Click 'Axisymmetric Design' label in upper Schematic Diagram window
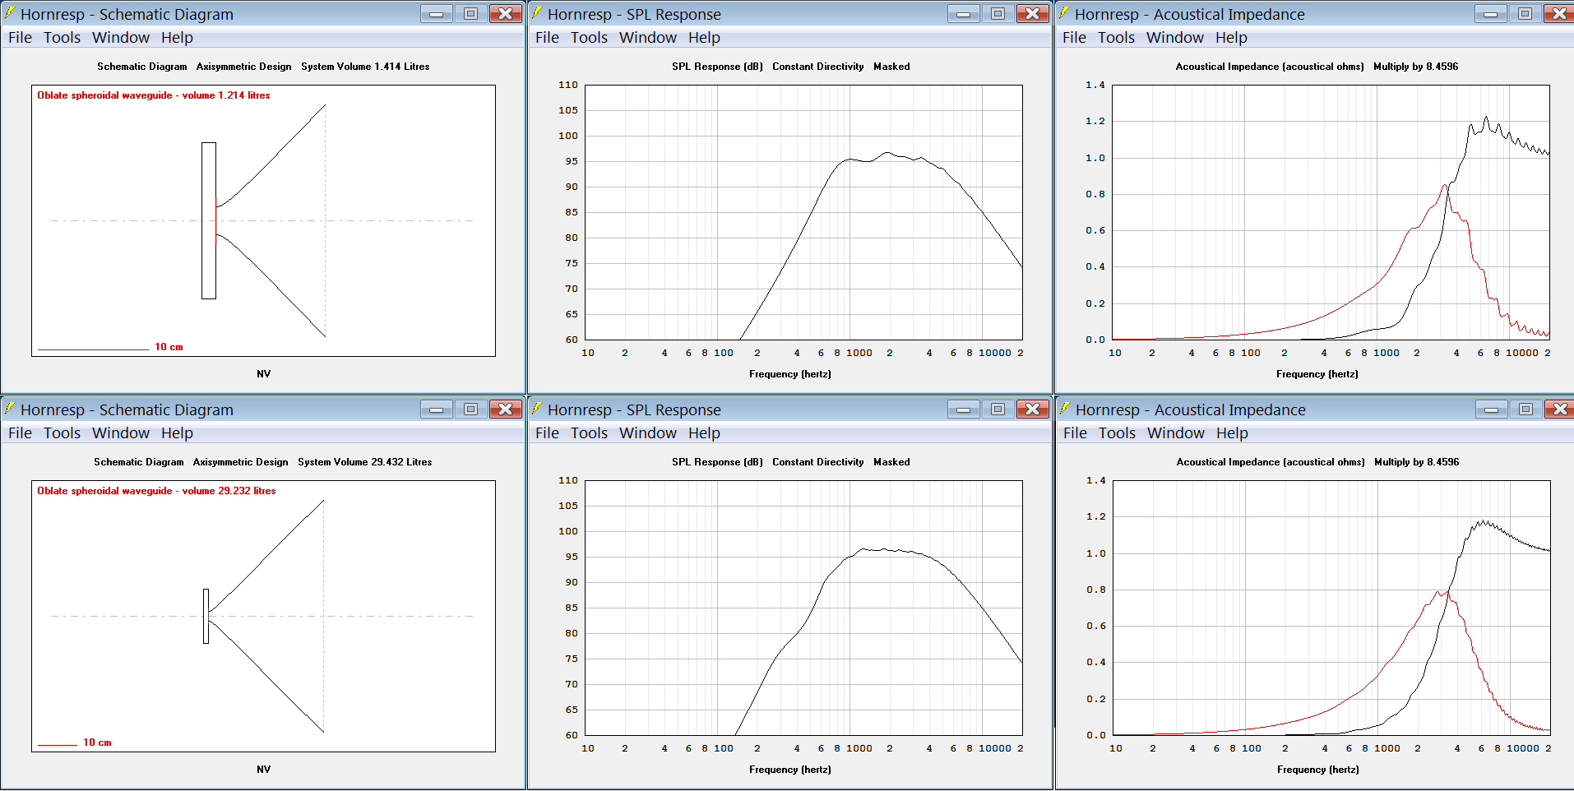 tap(243, 67)
